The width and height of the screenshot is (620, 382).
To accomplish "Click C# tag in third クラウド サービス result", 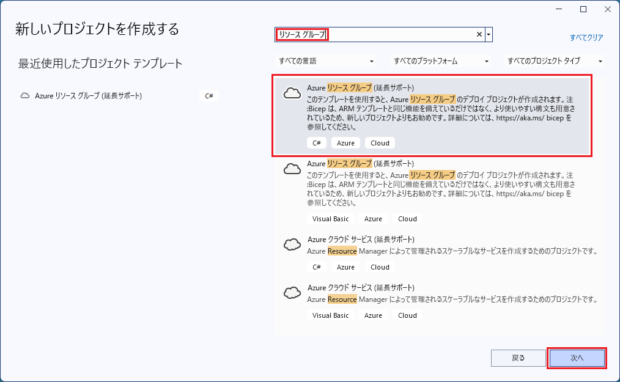I will tap(317, 267).
